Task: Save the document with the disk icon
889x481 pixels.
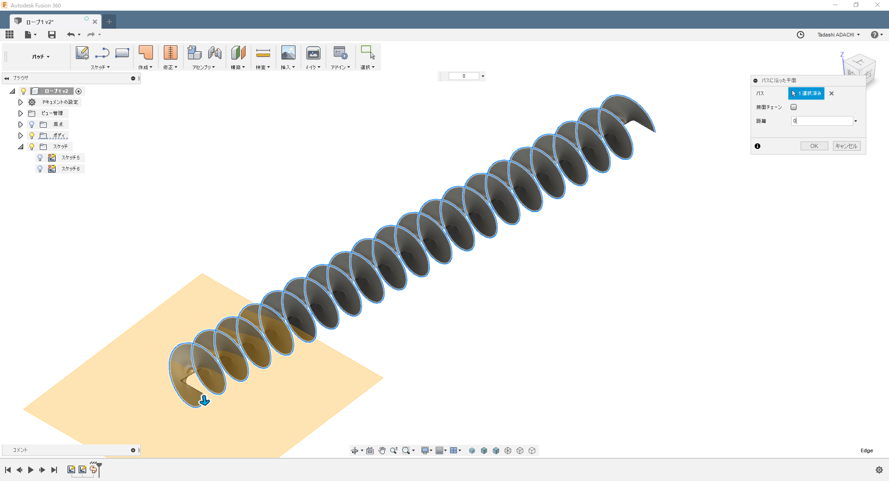Action: (52, 35)
